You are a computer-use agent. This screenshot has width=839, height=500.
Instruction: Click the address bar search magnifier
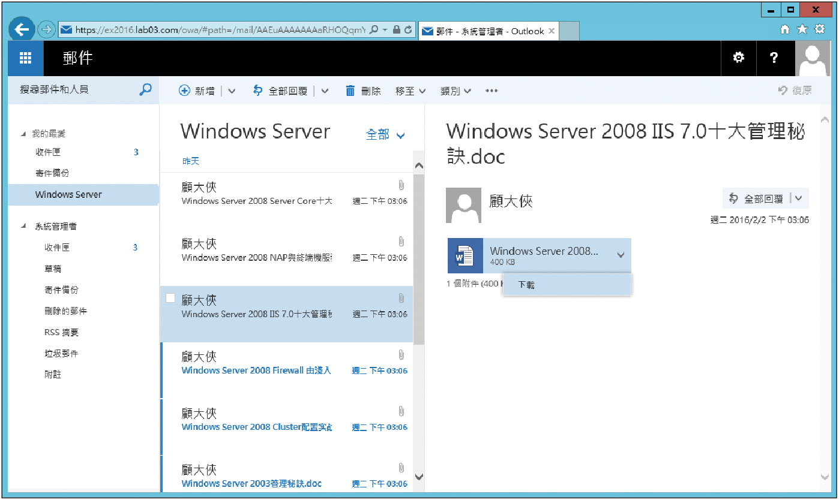pyautogui.click(x=374, y=29)
